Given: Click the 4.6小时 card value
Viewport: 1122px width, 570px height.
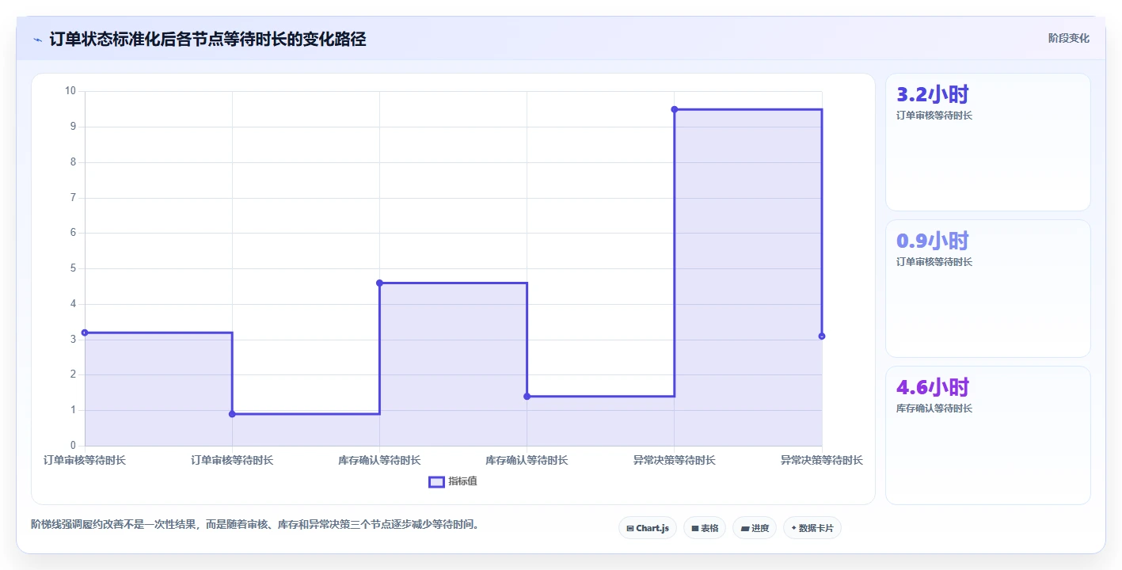Looking at the screenshot, I should point(932,388).
